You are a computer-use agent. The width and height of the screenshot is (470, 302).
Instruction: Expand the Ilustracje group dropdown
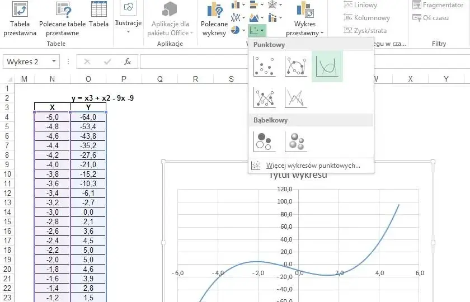pos(128,31)
